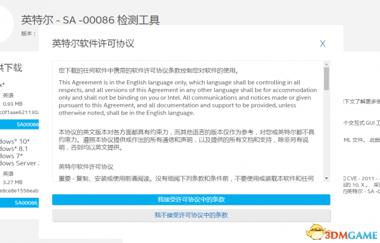Screen dimensions: 380x243
Task: Close the license agreement dialog with X
Action: (322, 43)
